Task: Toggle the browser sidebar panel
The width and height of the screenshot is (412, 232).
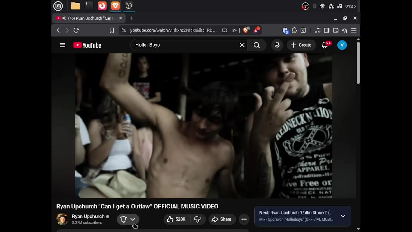Action: click(x=327, y=30)
